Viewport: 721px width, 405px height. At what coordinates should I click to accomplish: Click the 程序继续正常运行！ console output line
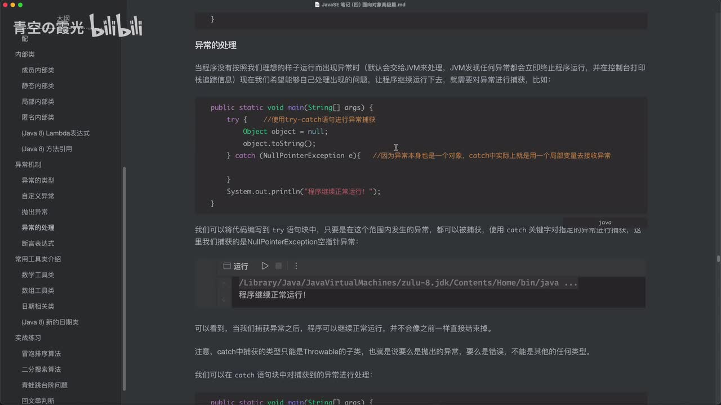pos(273,295)
